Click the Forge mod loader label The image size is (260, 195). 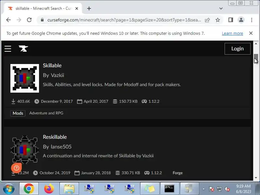177,173
